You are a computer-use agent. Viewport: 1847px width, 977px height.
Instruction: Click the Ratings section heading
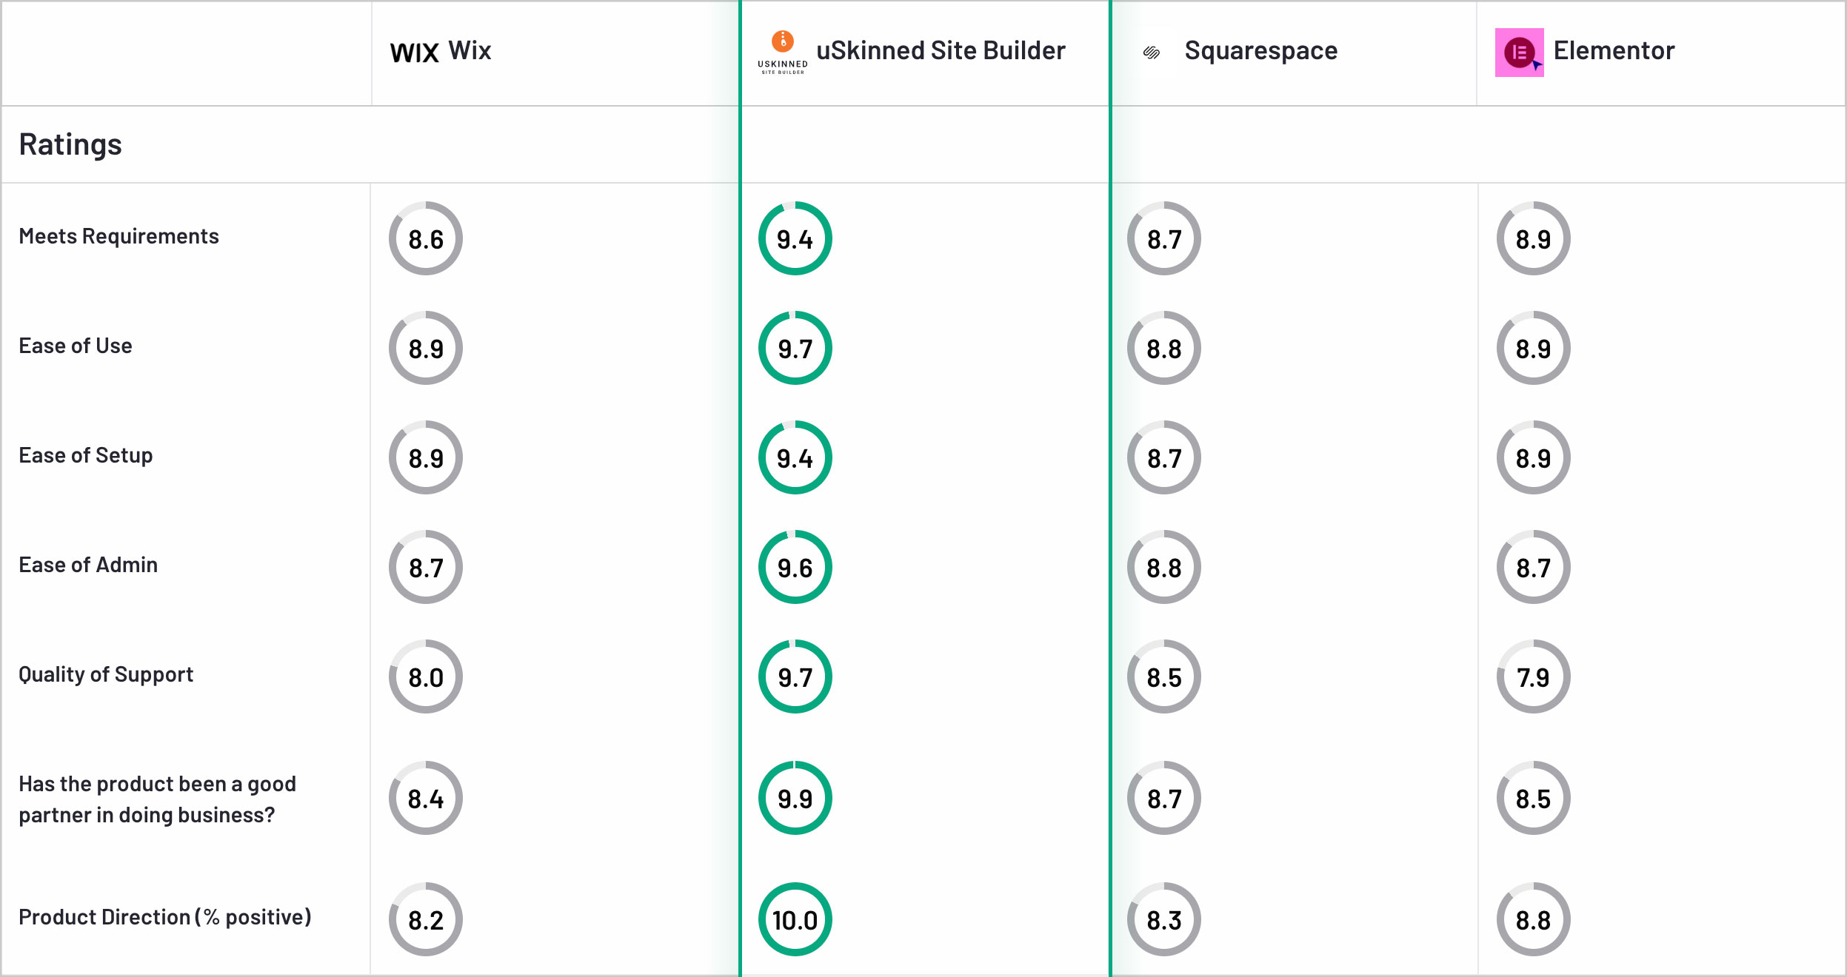[70, 144]
